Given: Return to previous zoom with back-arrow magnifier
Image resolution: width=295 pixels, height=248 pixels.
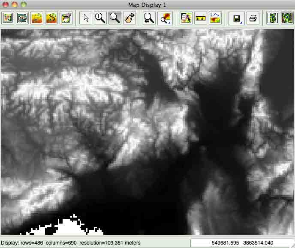Looking at the screenshot, I should click(149, 18).
